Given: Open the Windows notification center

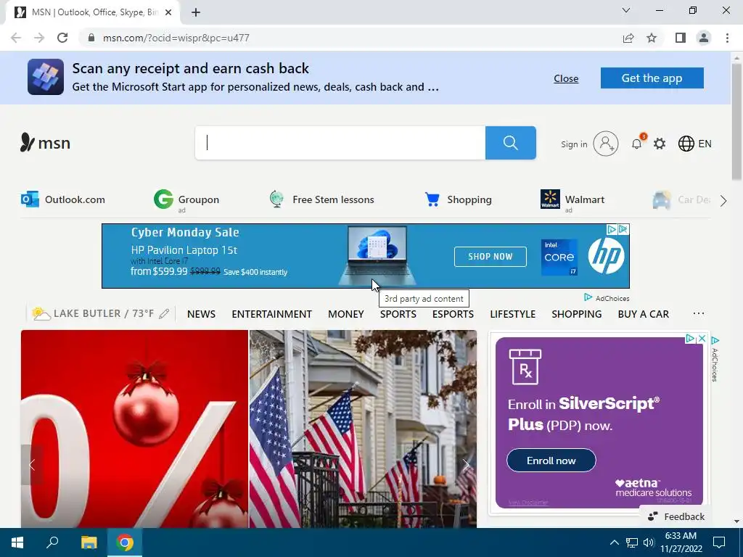Looking at the screenshot, I should point(719,542).
